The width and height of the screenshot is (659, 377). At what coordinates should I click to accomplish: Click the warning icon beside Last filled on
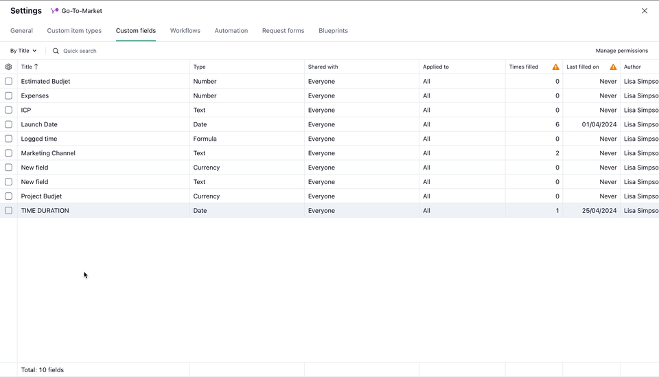(613, 67)
